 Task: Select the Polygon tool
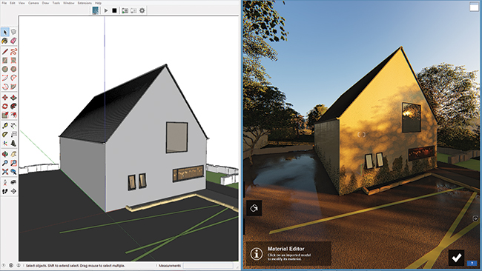[x=13, y=69]
